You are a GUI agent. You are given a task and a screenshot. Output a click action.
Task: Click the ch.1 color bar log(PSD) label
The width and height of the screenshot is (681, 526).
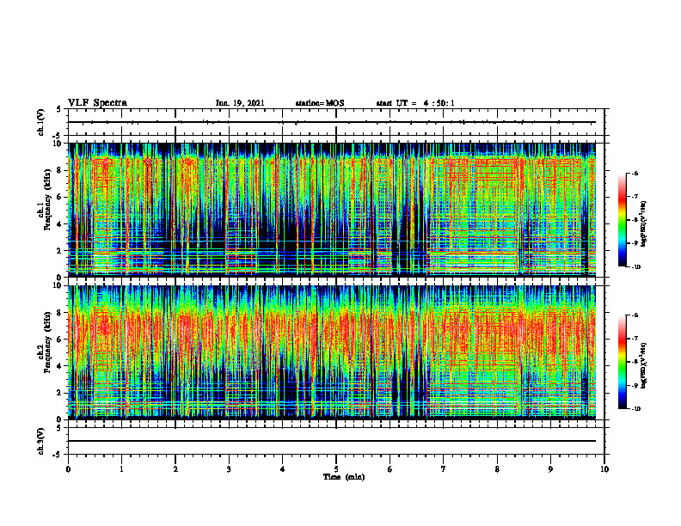(x=644, y=224)
